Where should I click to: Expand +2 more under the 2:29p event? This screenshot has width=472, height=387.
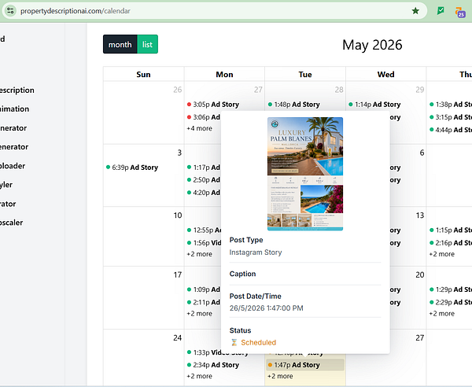[x=441, y=314]
